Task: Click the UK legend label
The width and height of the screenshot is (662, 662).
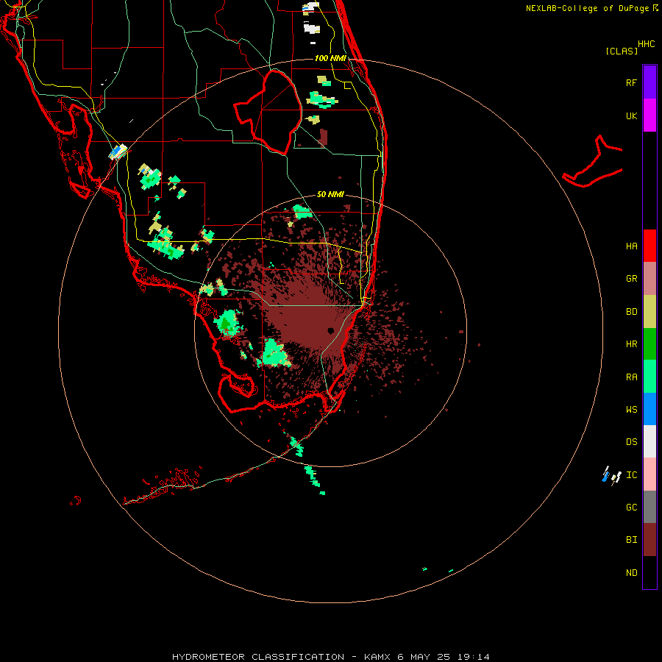Action: [x=631, y=116]
